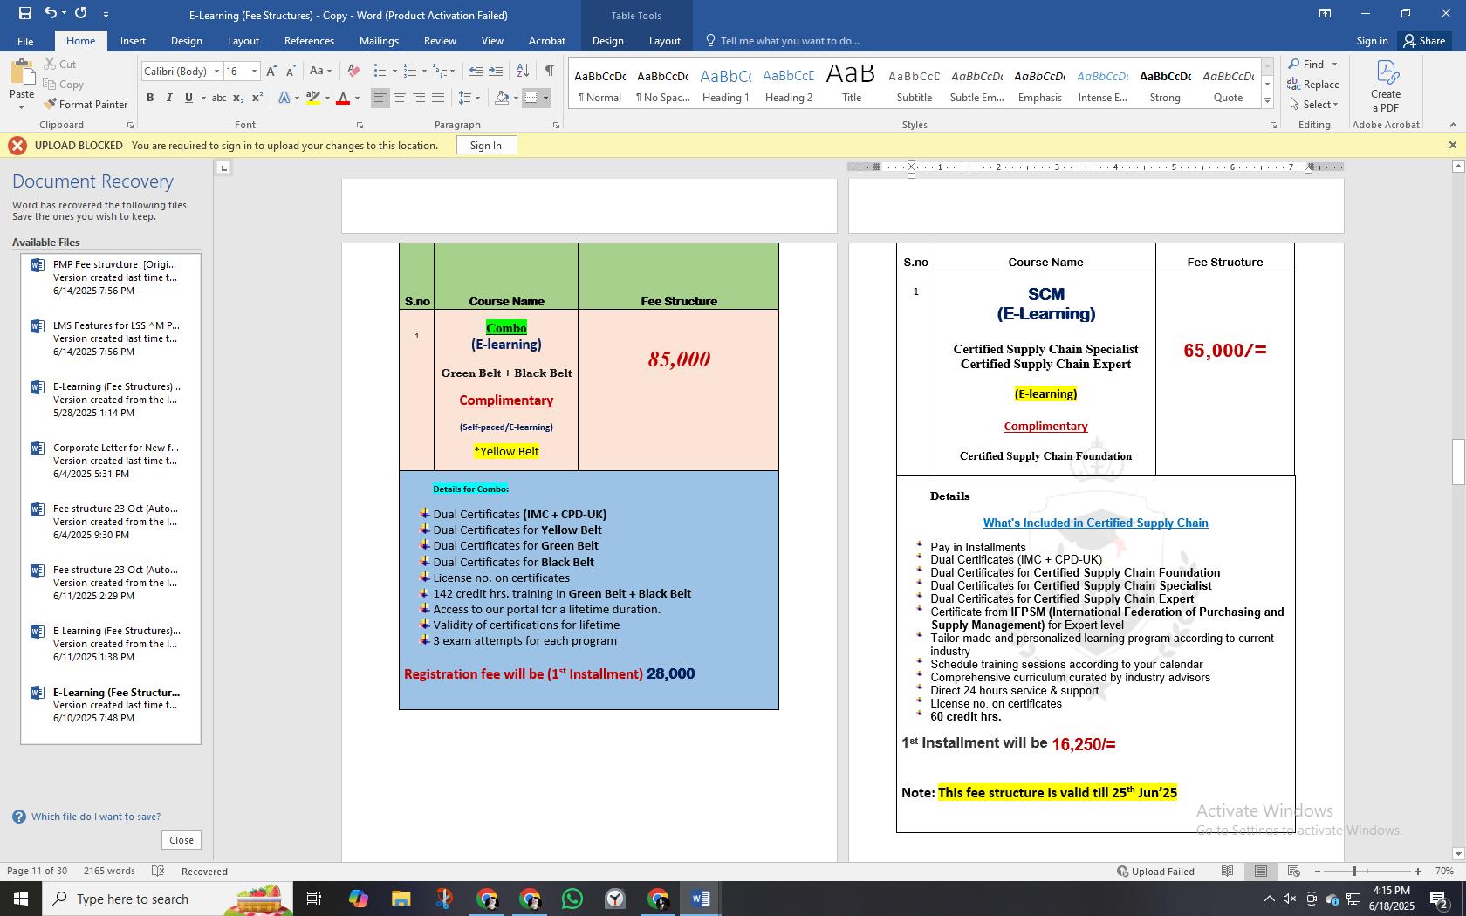Click the Multilevel List icon
Image resolution: width=1466 pixels, height=916 pixels.
pyautogui.click(x=442, y=71)
